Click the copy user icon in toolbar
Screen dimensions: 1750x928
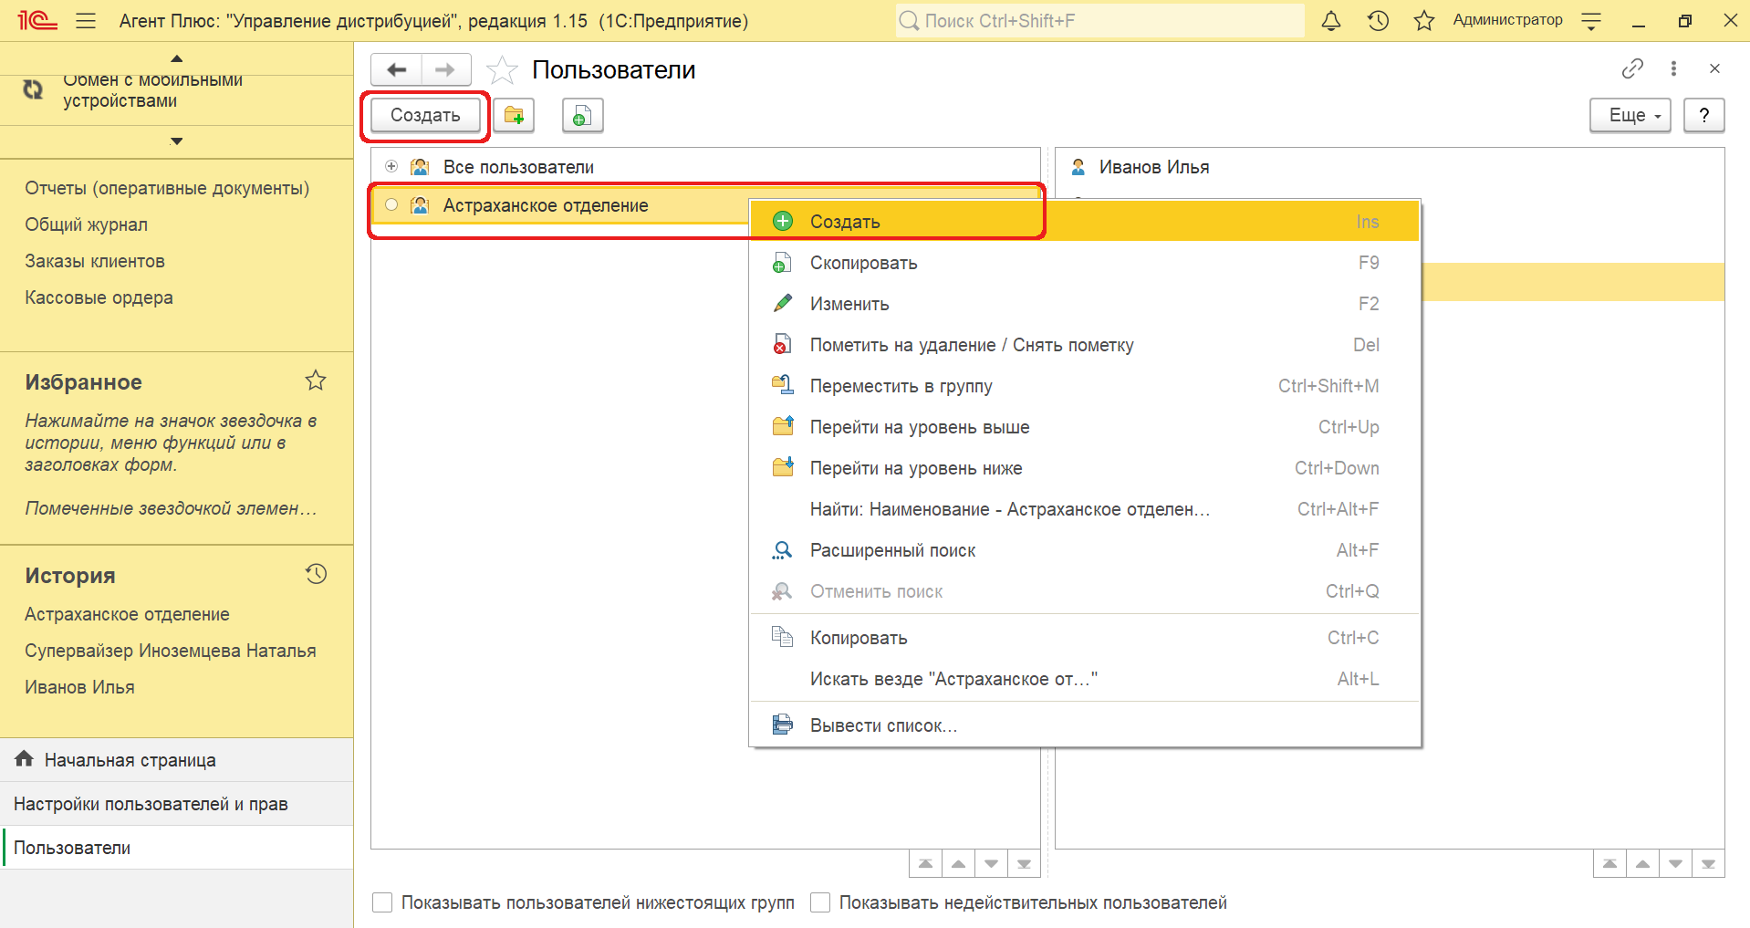coord(582,116)
